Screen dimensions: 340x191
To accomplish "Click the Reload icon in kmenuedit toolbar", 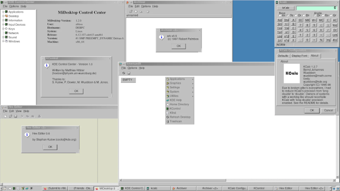I will pos(123,73).
